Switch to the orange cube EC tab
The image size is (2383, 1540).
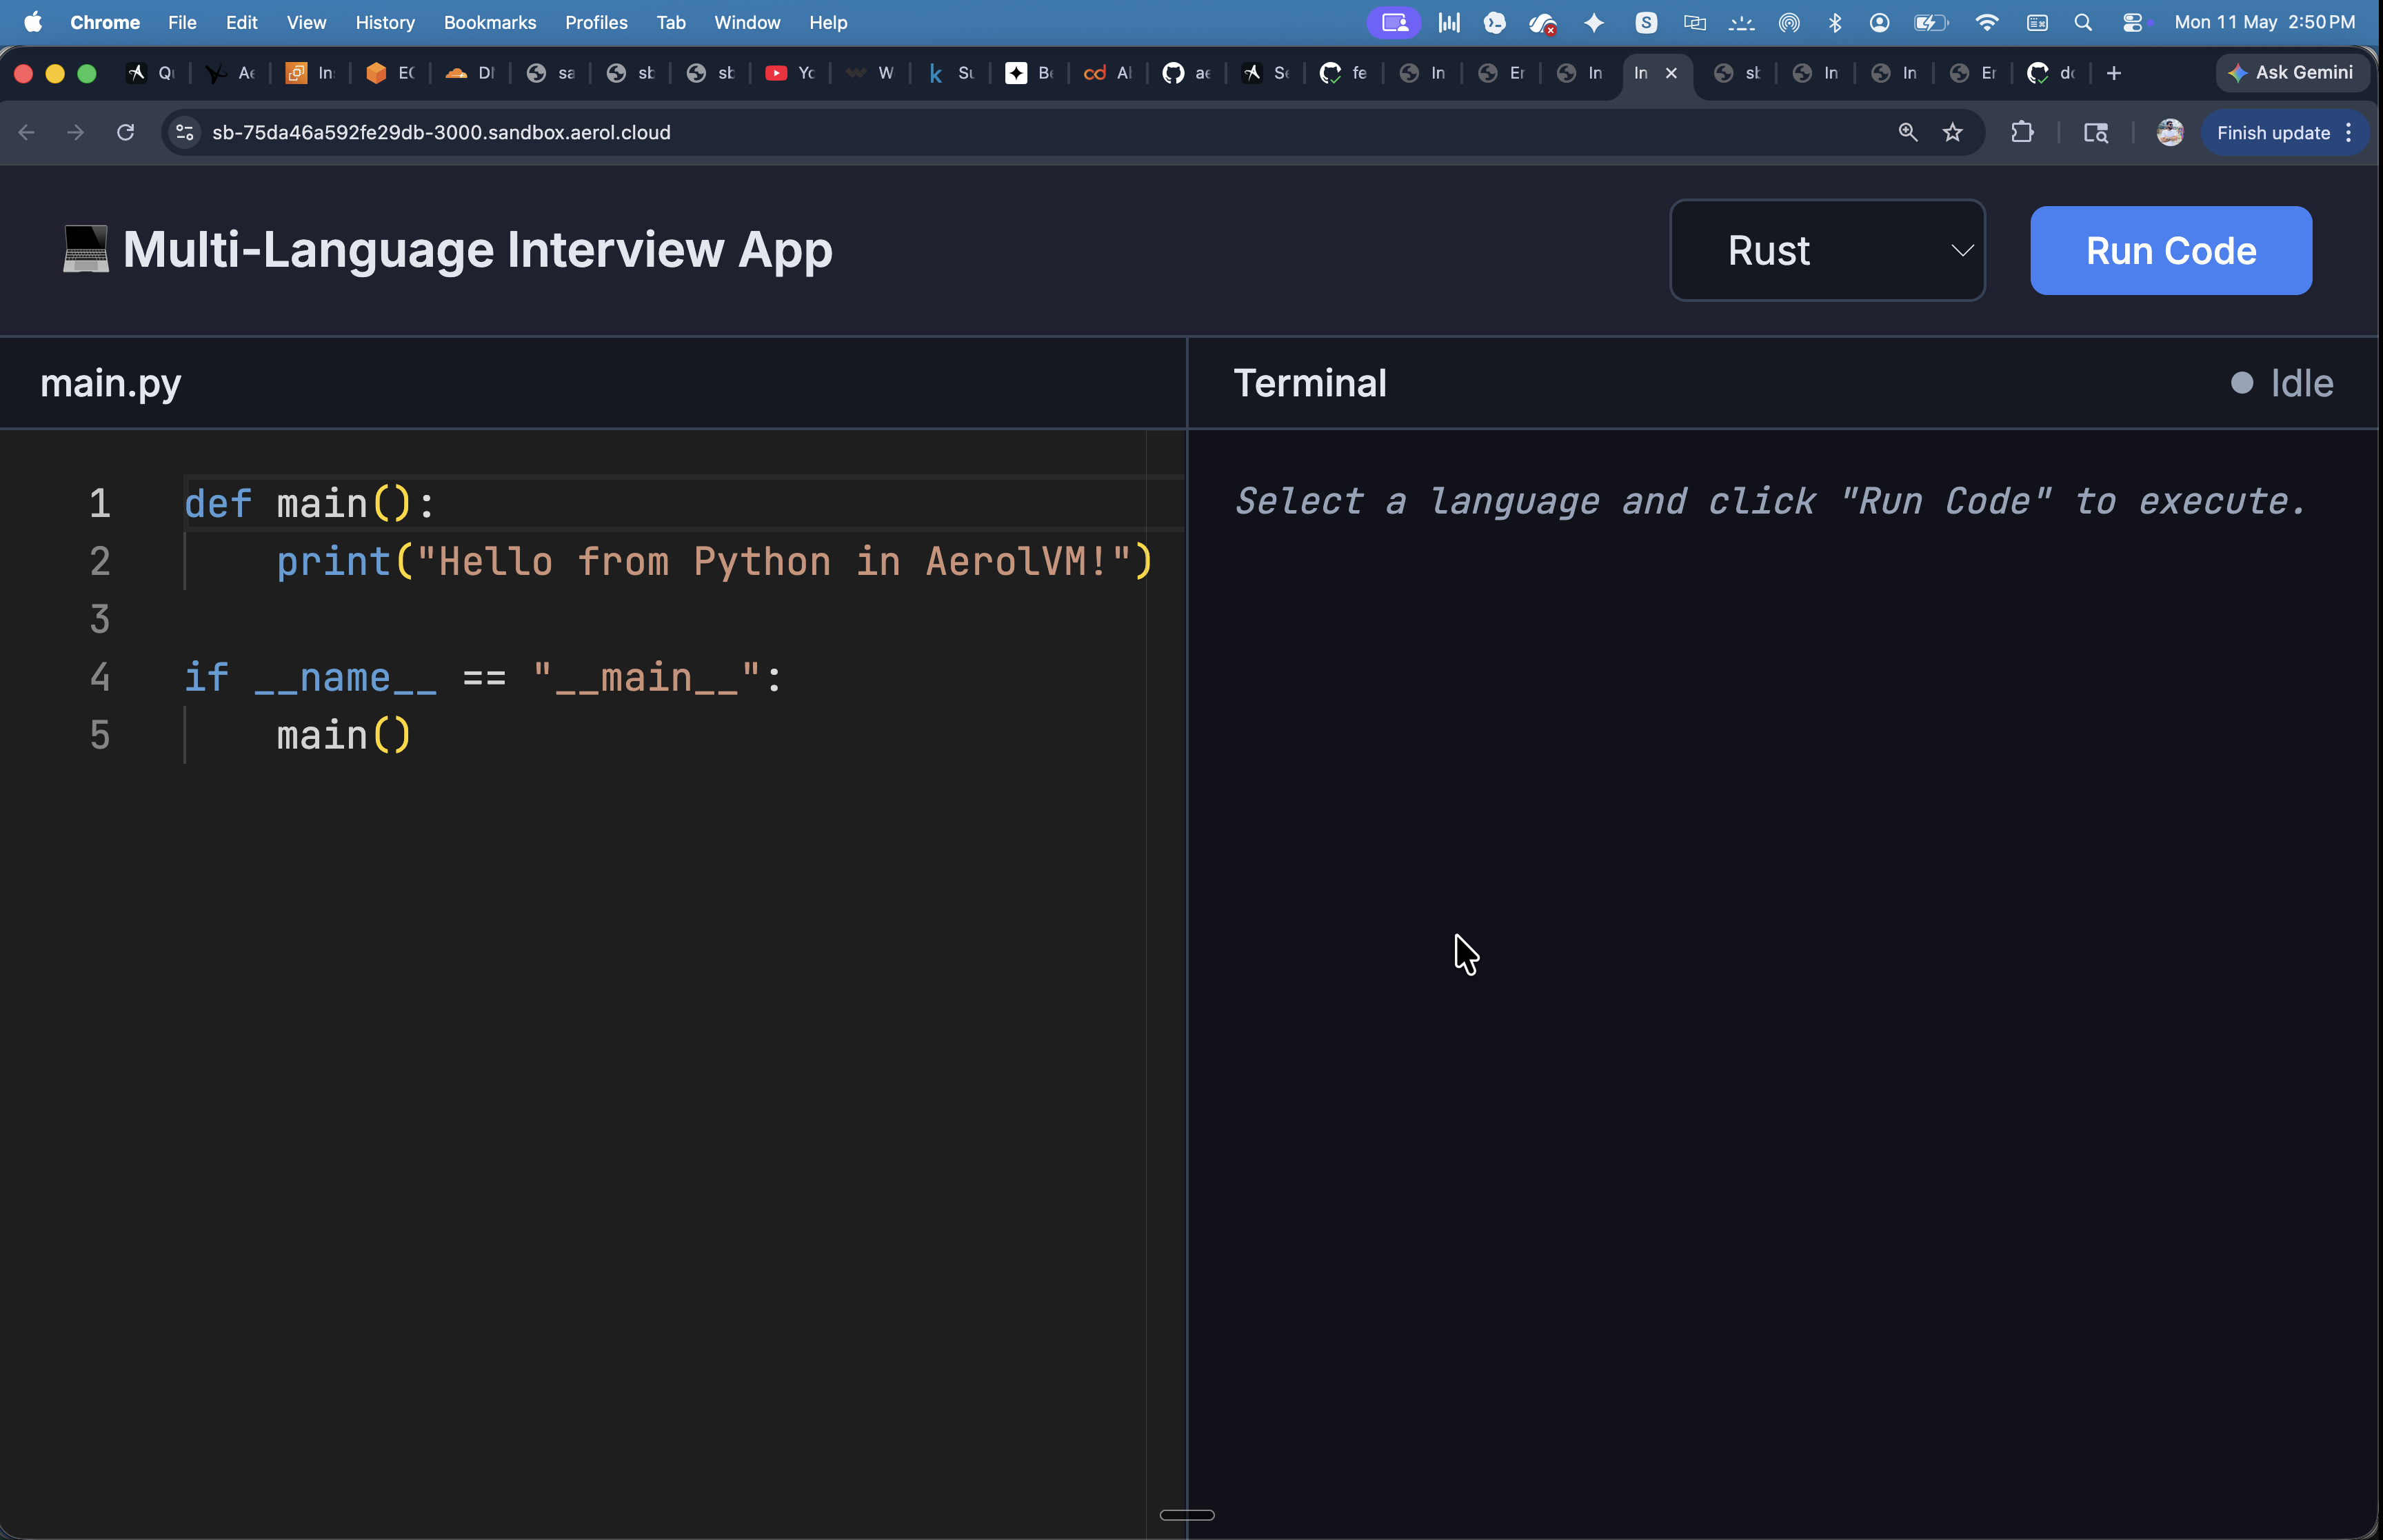tap(390, 73)
